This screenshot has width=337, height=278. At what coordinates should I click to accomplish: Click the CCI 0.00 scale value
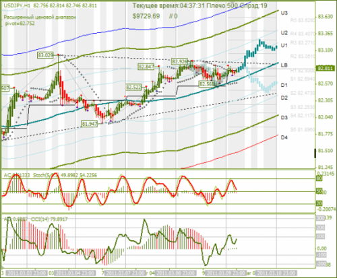point(322,248)
